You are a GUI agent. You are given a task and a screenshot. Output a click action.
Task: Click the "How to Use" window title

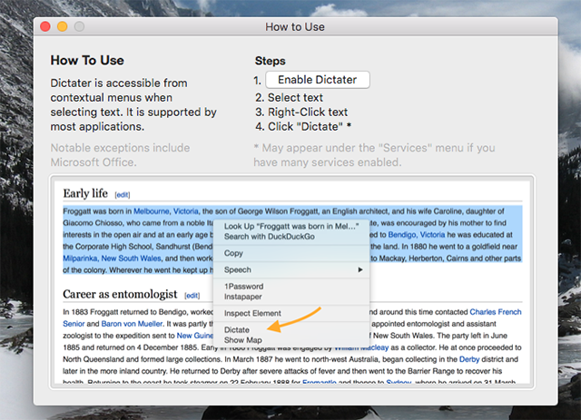click(x=295, y=26)
